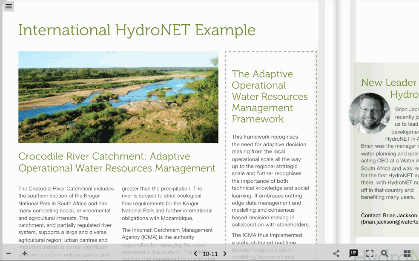The image size is (419, 261).
Task: Go to the previous page with the left chevron
Action: coord(195,253)
